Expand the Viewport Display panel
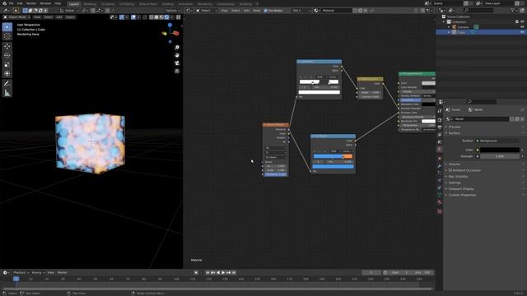This screenshot has width=527, height=296. [x=461, y=189]
